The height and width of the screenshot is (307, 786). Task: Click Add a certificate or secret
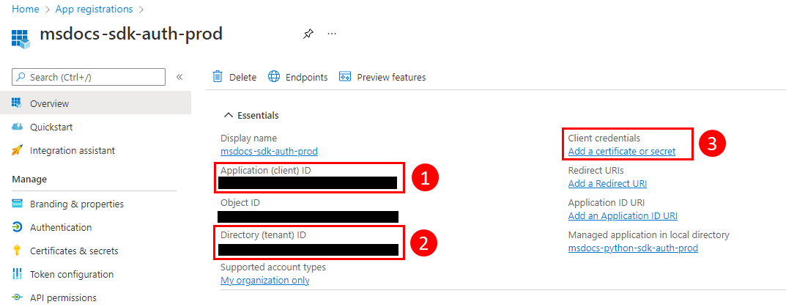coord(622,151)
